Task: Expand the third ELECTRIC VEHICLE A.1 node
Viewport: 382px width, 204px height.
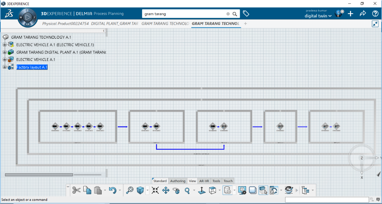Action: (5, 60)
